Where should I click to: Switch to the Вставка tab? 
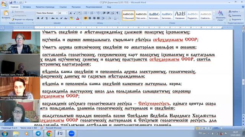click(27, 7)
